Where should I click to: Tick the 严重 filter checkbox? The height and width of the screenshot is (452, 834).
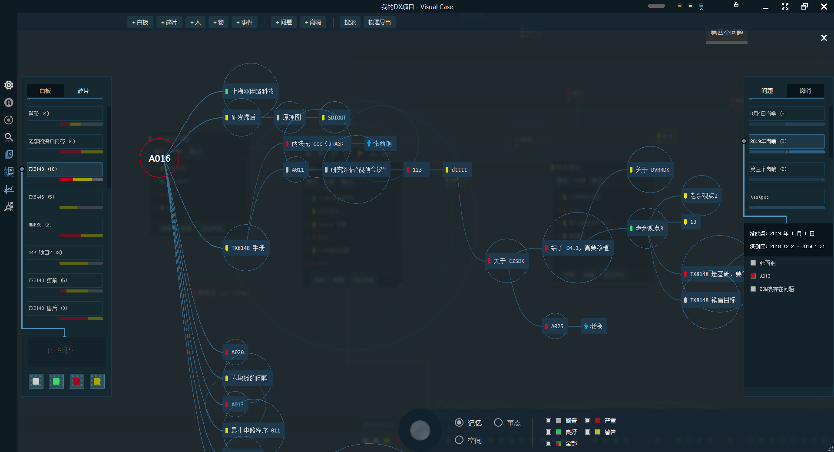(x=588, y=421)
